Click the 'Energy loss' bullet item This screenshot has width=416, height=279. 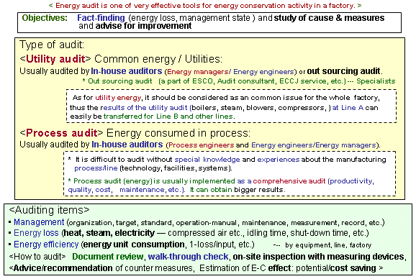[36, 233]
